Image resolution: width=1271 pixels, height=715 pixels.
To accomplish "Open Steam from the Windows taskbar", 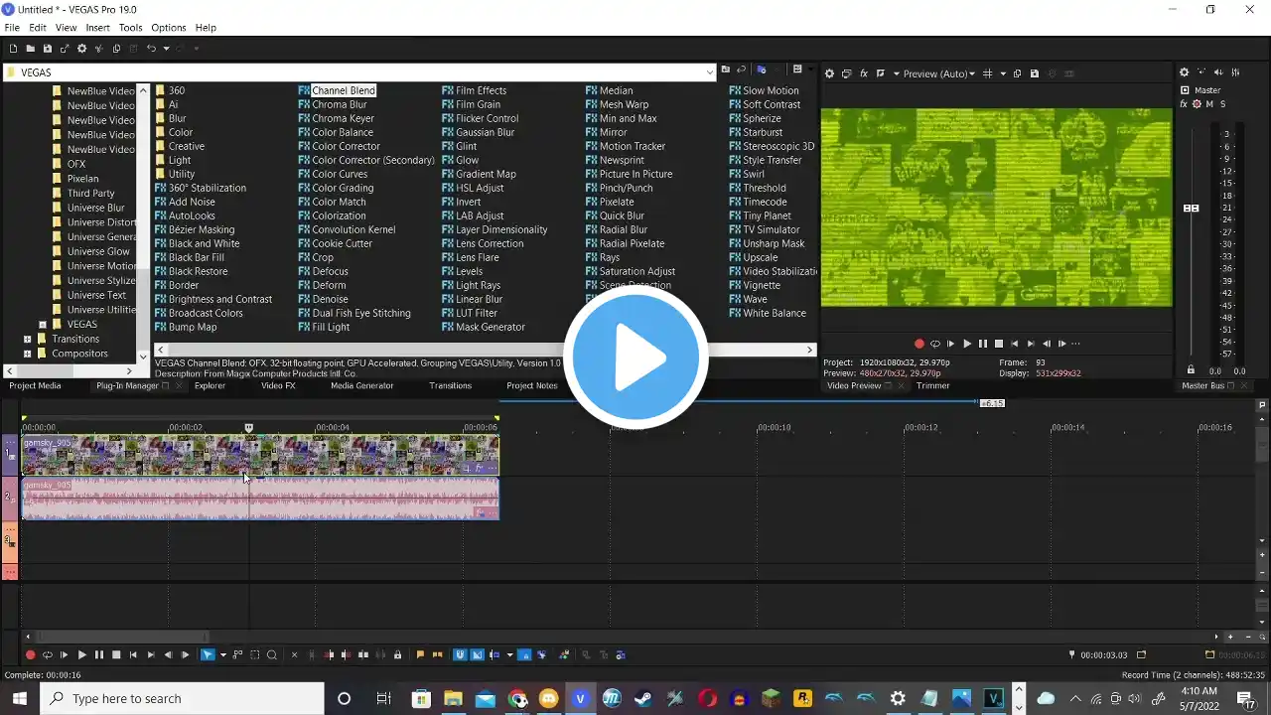I will coord(643,698).
